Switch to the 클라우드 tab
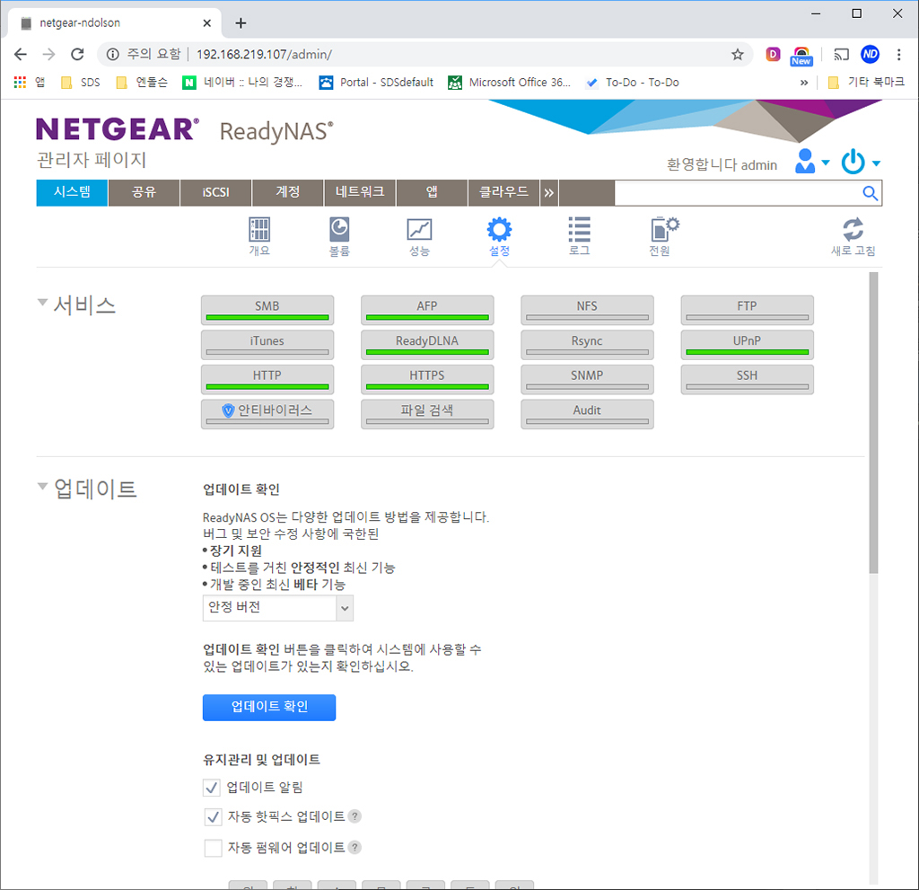This screenshot has width=919, height=890. click(x=503, y=193)
